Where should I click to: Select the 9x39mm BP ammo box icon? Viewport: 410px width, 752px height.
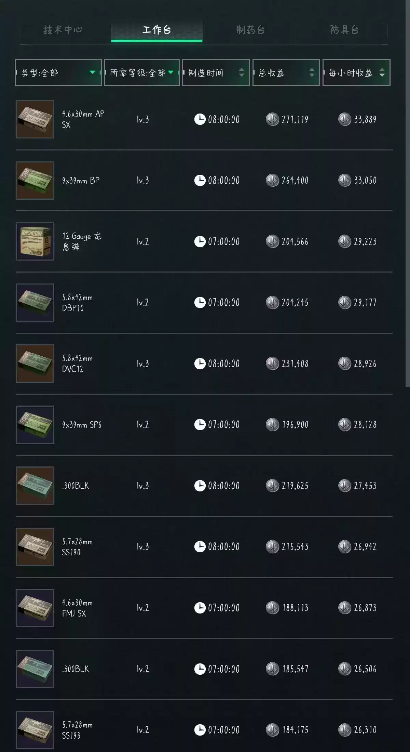tap(35, 181)
